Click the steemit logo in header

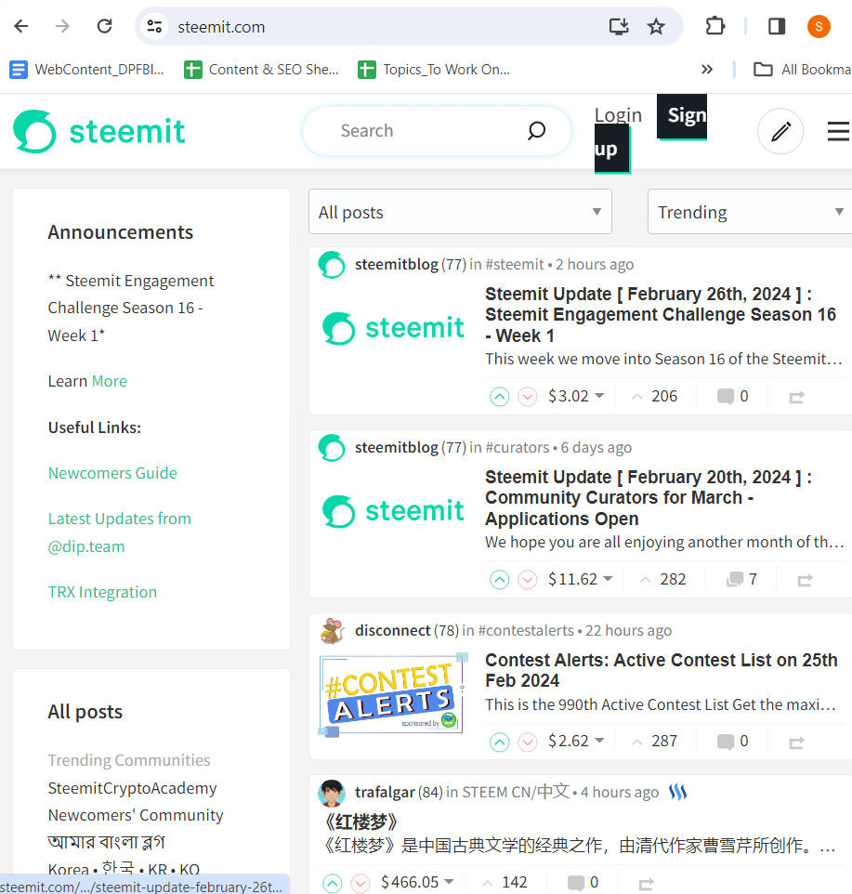pyautogui.click(x=99, y=131)
